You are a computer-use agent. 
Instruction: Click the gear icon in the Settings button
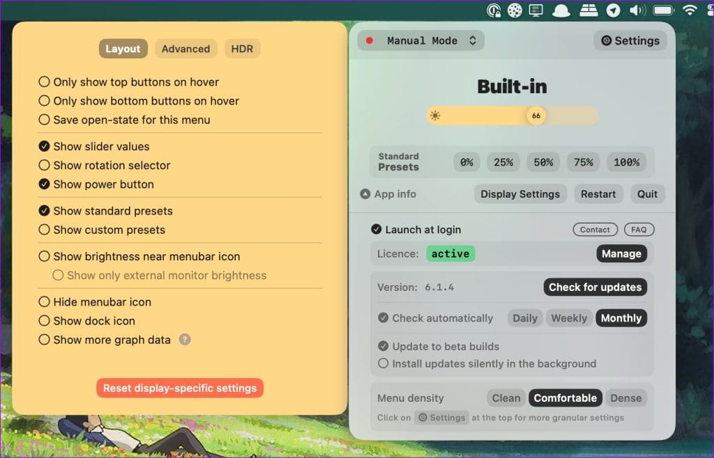(606, 40)
